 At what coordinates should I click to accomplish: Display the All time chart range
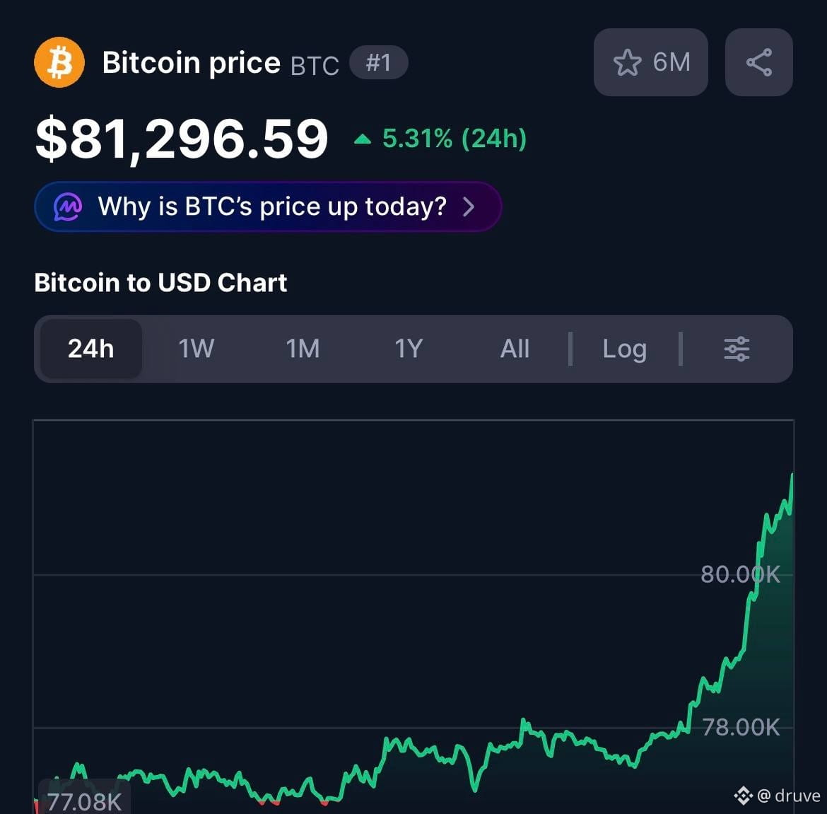pyautogui.click(x=515, y=349)
